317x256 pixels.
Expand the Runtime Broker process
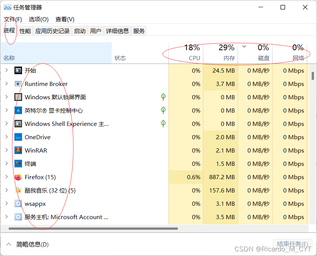pos(6,84)
